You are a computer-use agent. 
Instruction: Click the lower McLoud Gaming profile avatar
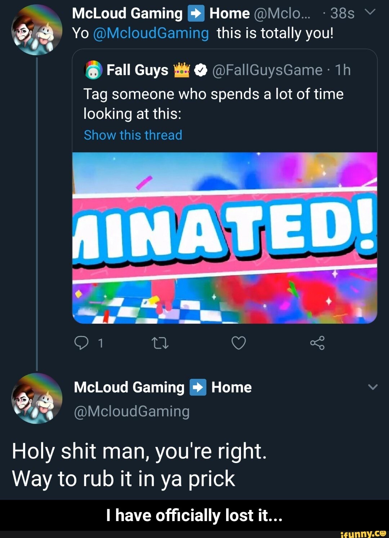[x=37, y=398]
